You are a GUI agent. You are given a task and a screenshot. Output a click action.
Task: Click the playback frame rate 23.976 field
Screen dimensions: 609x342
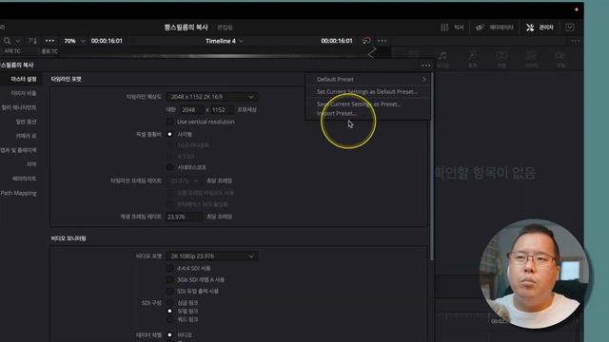[x=185, y=217]
